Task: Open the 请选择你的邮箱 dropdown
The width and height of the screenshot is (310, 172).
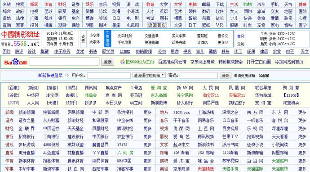Action: click(149, 75)
